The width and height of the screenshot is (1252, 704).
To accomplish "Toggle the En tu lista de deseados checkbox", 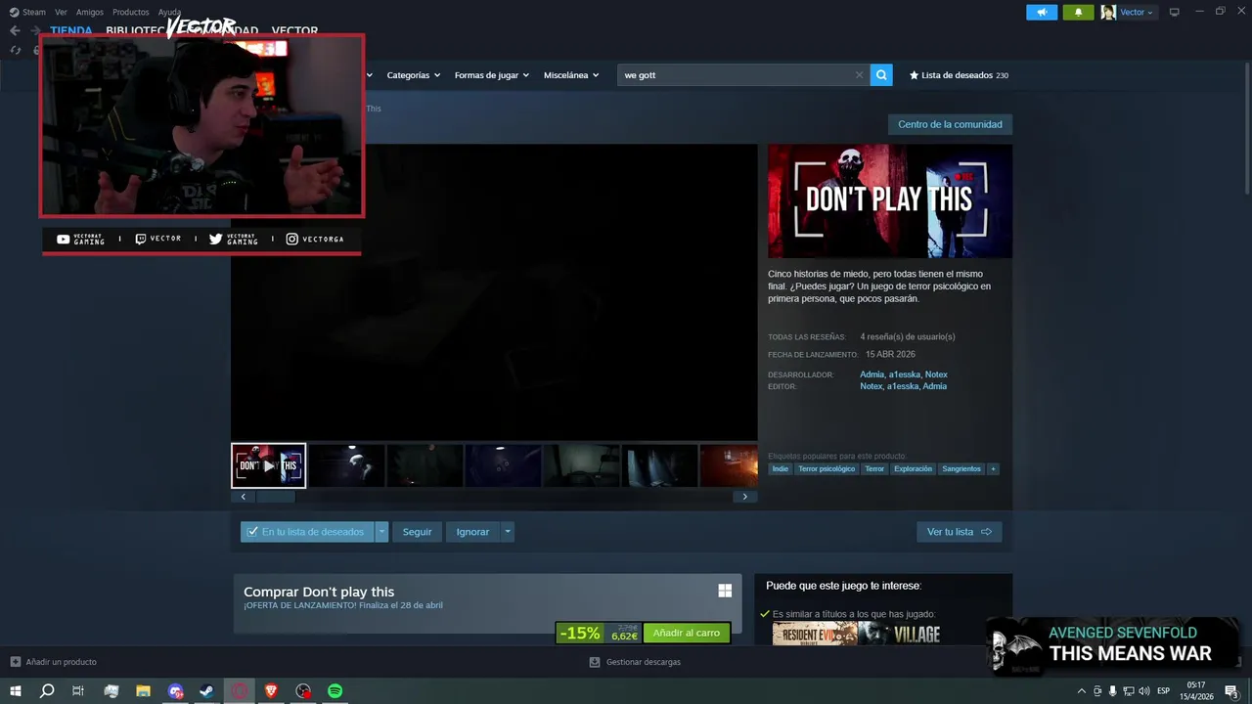I will point(252,532).
